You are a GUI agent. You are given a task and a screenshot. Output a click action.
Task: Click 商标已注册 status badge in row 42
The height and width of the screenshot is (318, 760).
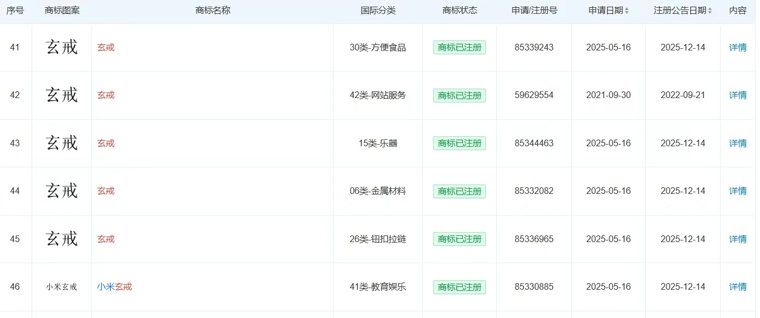click(x=459, y=95)
